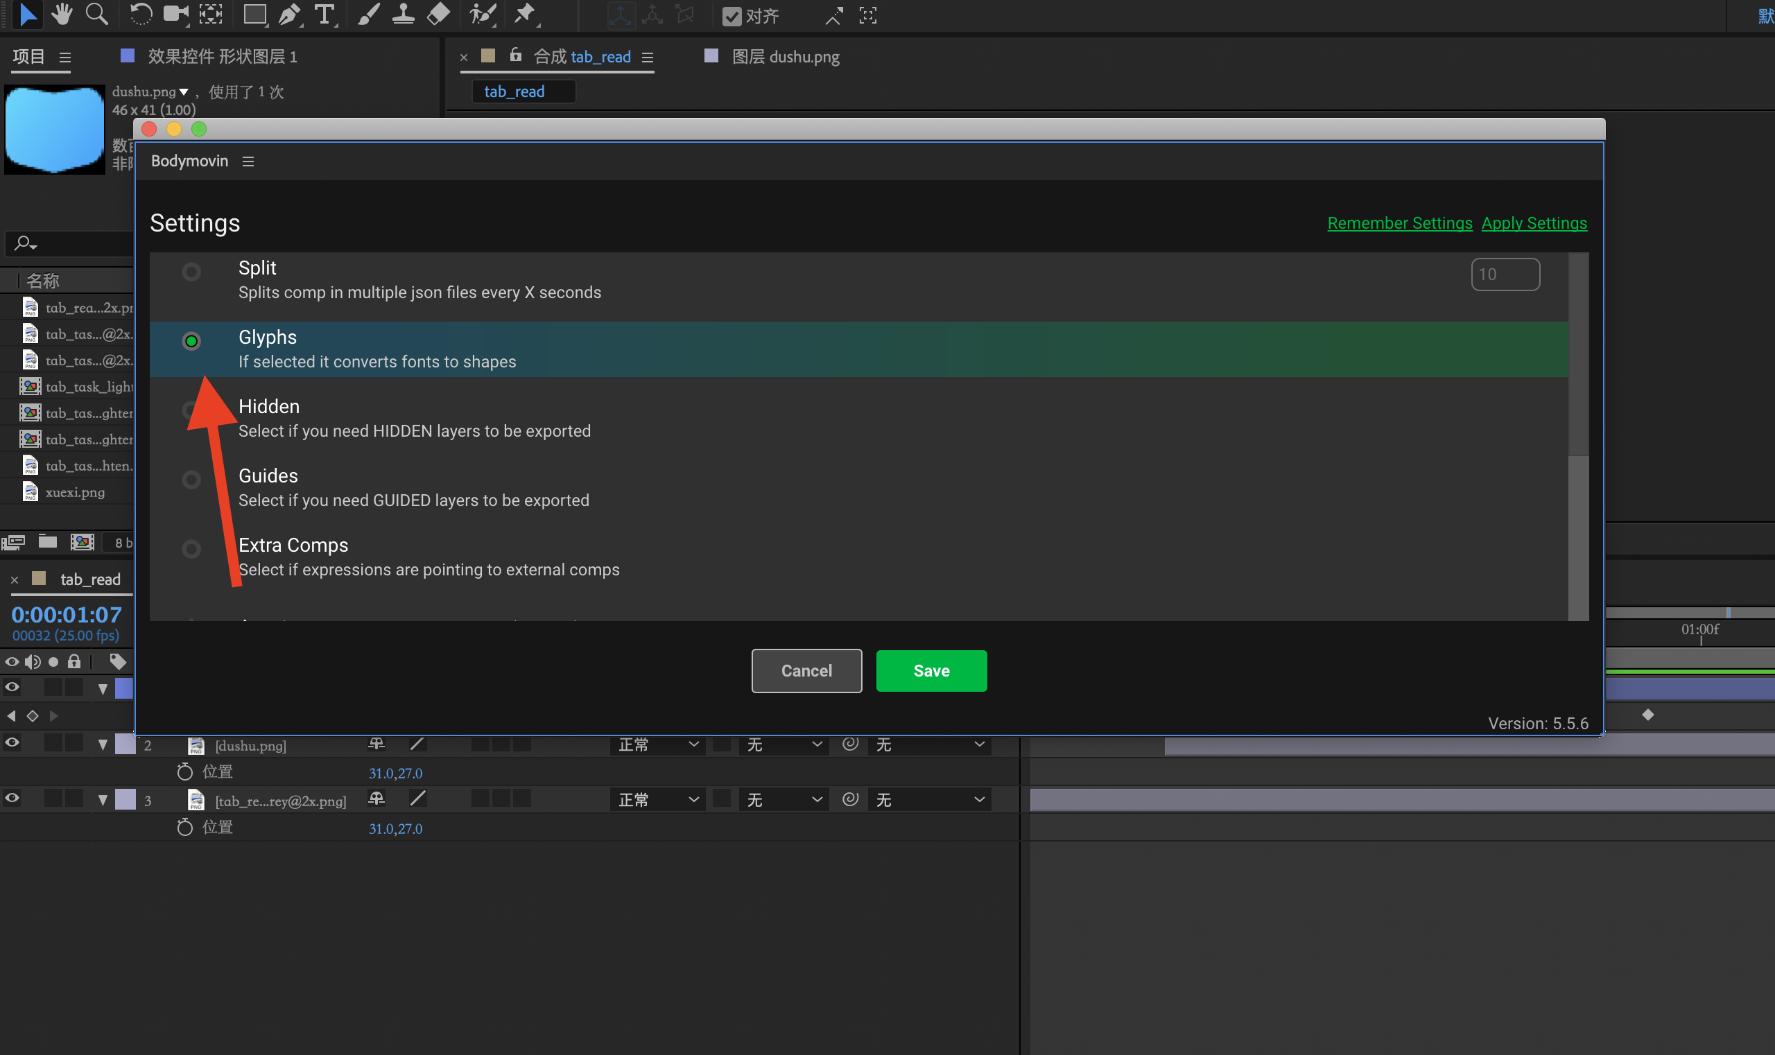
Task: Click the snap to collapsed compositions icon
Action: (867, 16)
